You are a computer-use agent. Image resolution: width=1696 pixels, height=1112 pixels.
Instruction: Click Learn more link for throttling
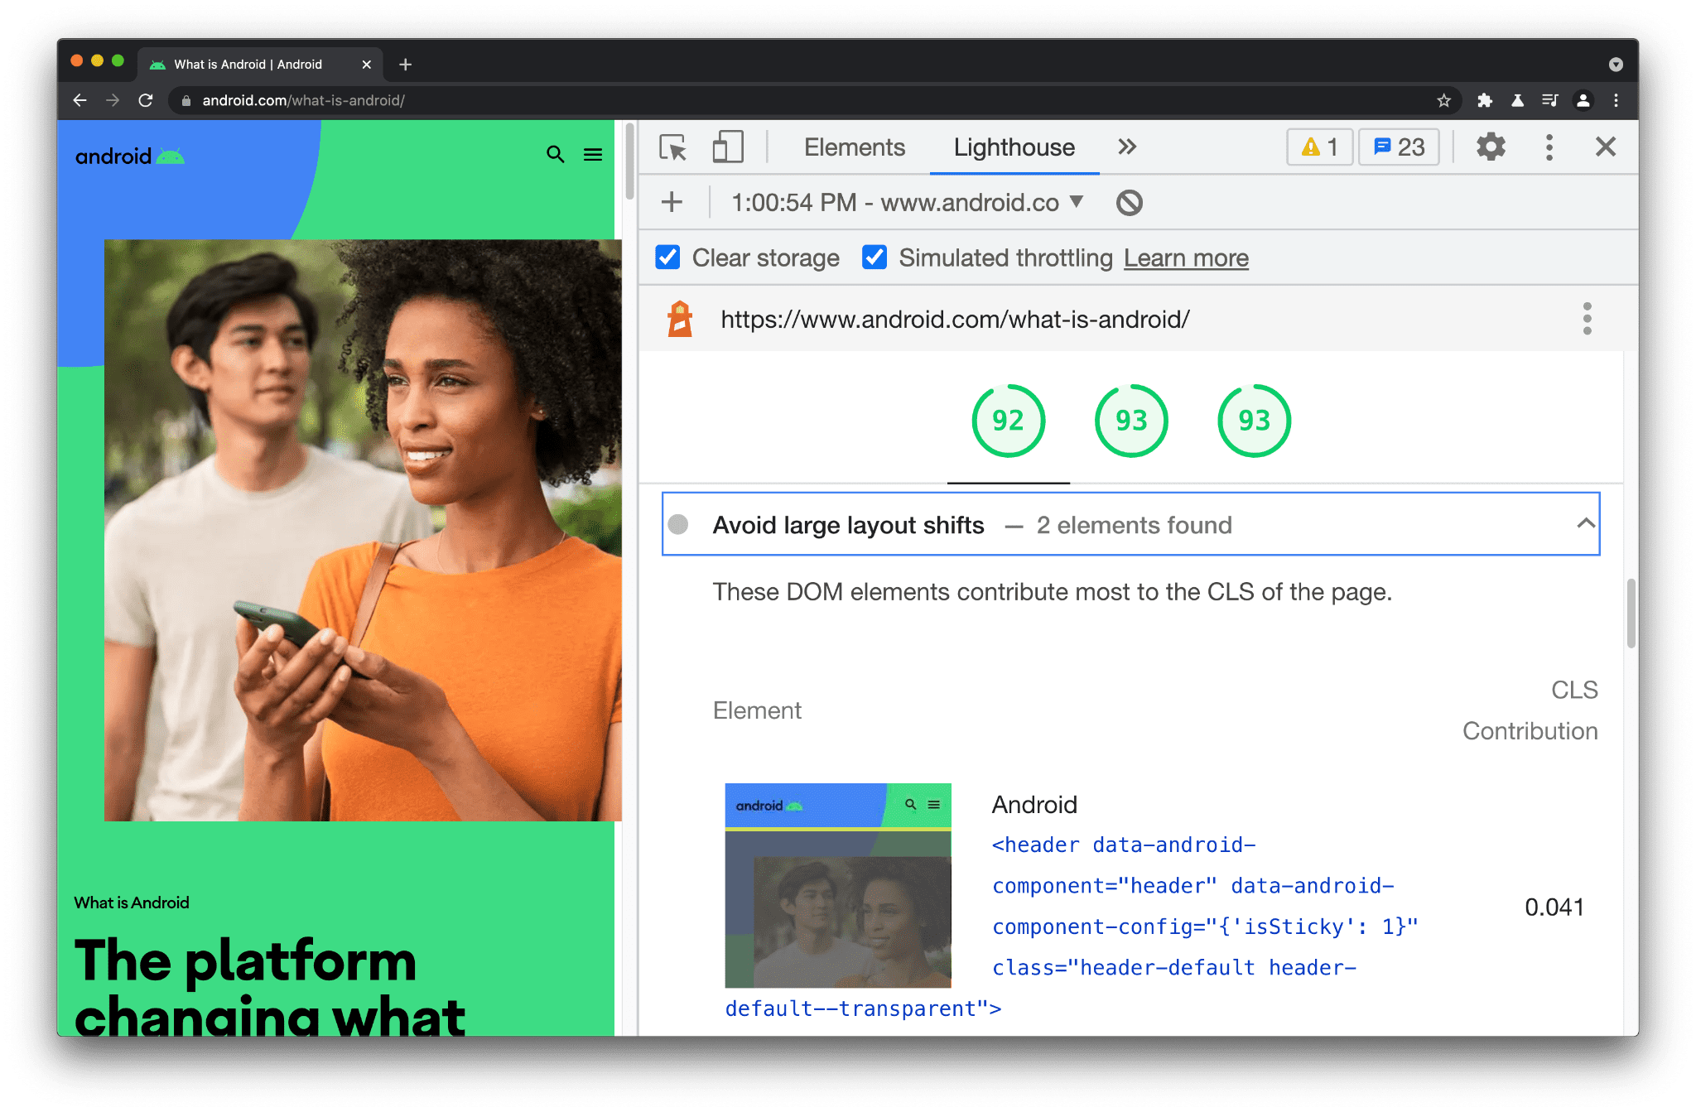pyautogui.click(x=1183, y=258)
